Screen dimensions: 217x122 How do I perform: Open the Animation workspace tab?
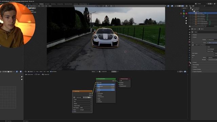click(47, 4)
